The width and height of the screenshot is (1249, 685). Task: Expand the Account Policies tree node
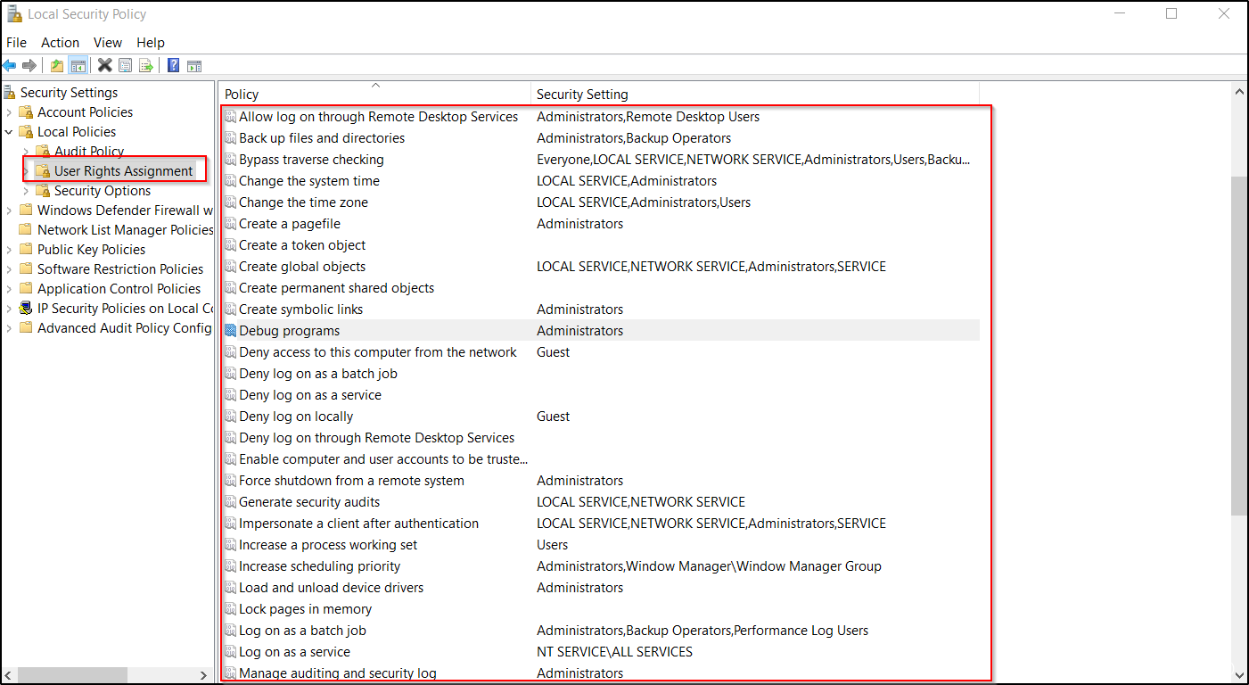pyautogui.click(x=10, y=112)
